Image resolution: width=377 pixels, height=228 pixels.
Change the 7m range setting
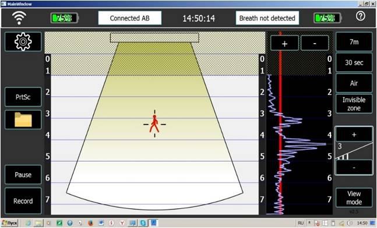coord(354,42)
